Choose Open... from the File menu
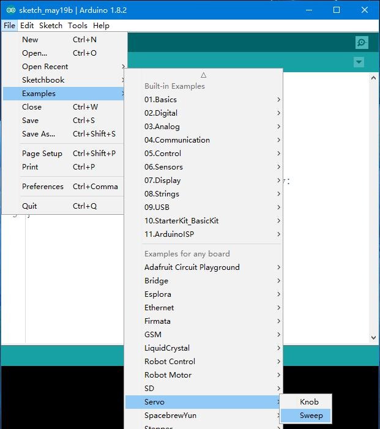This screenshot has width=380, height=429. coord(64,53)
